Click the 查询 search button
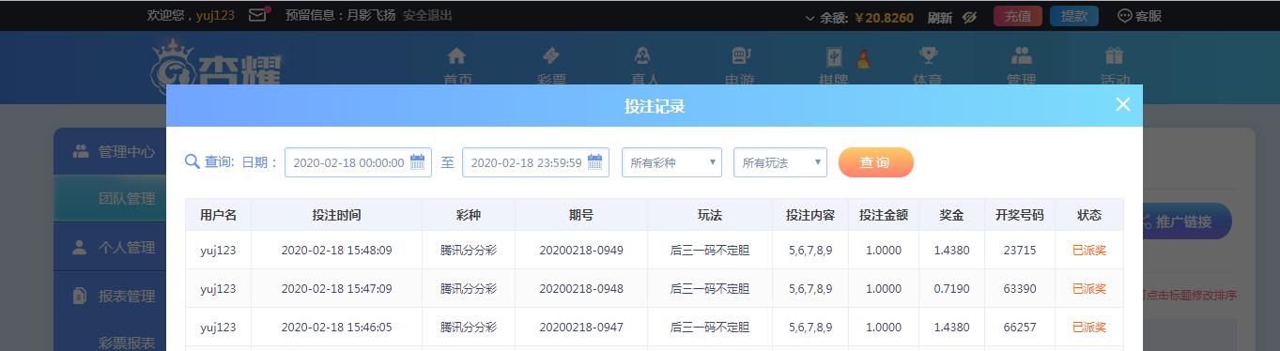Image resolution: width=1280 pixels, height=351 pixels. [875, 162]
